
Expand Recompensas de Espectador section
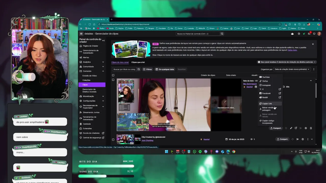point(103,107)
